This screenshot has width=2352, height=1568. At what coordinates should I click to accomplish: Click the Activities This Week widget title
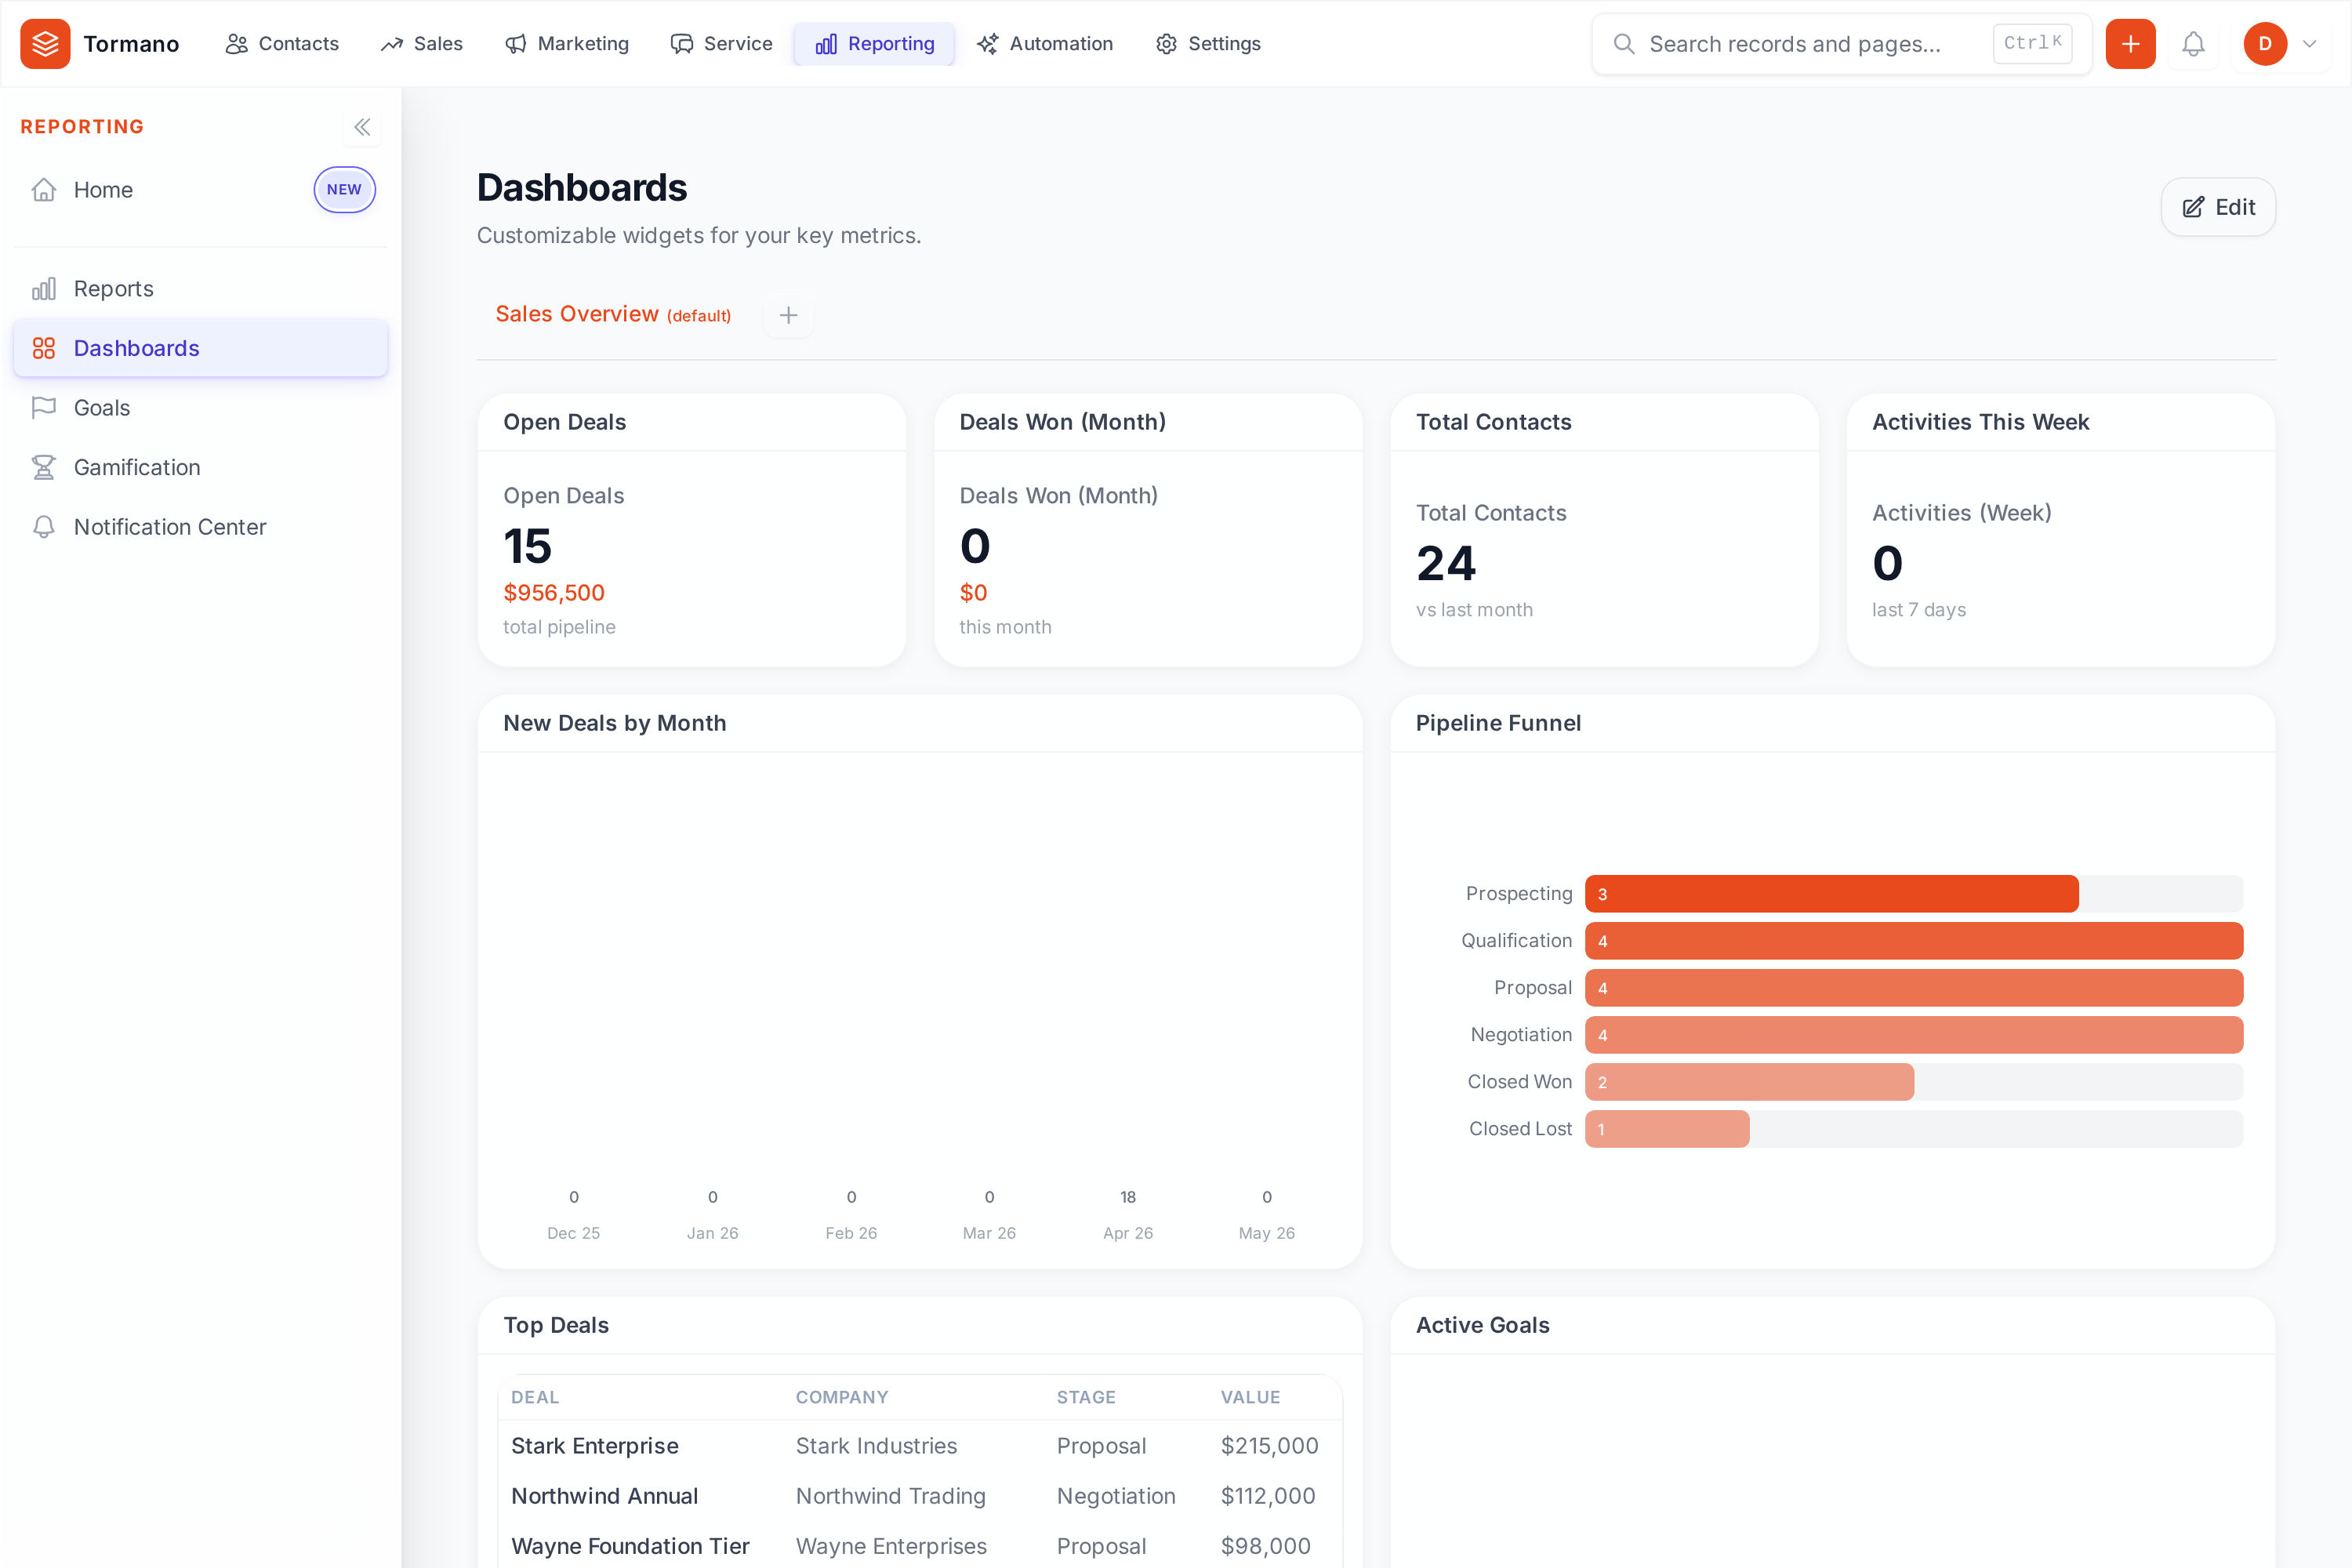pyautogui.click(x=1980, y=422)
